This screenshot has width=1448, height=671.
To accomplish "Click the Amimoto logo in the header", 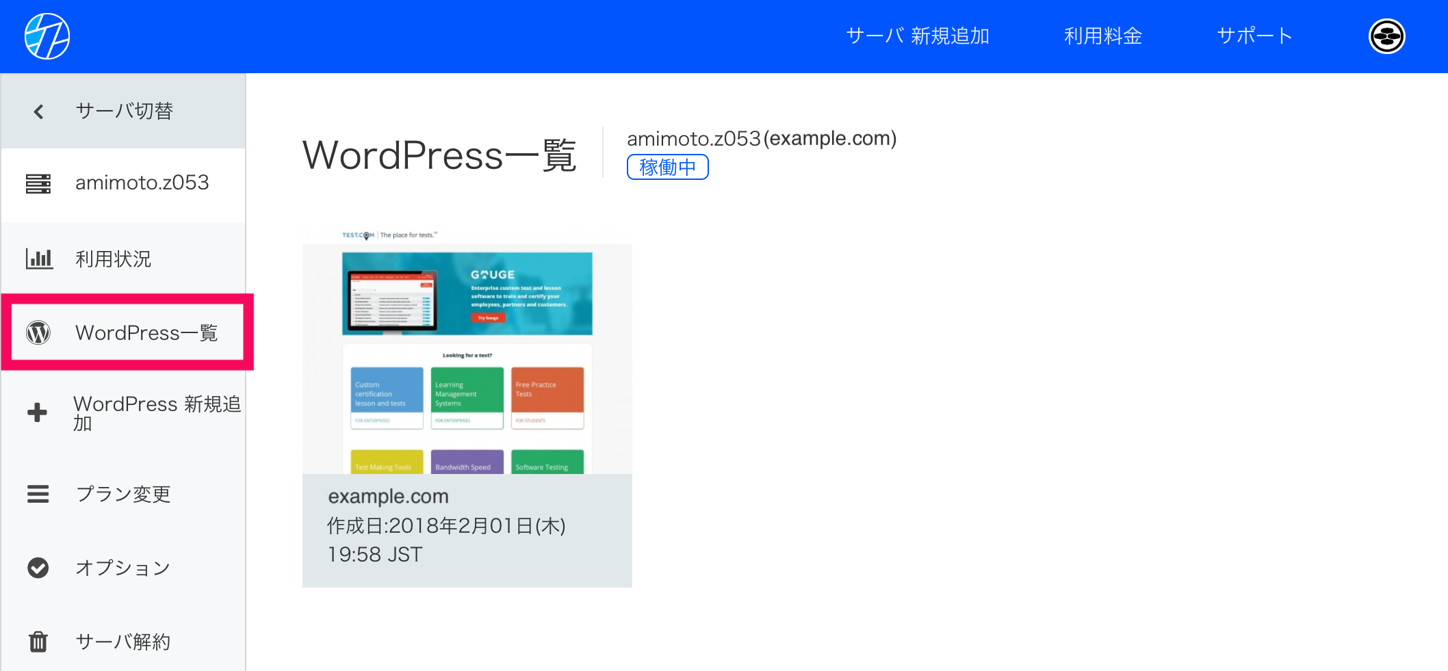I will tap(47, 36).
